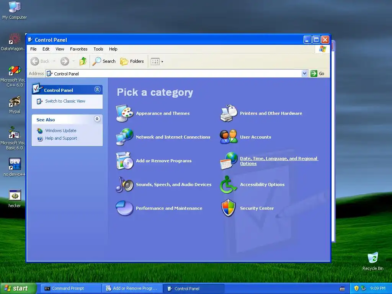Open Windows Update link
The height and width of the screenshot is (294, 392).
click(x=61, y=131)
